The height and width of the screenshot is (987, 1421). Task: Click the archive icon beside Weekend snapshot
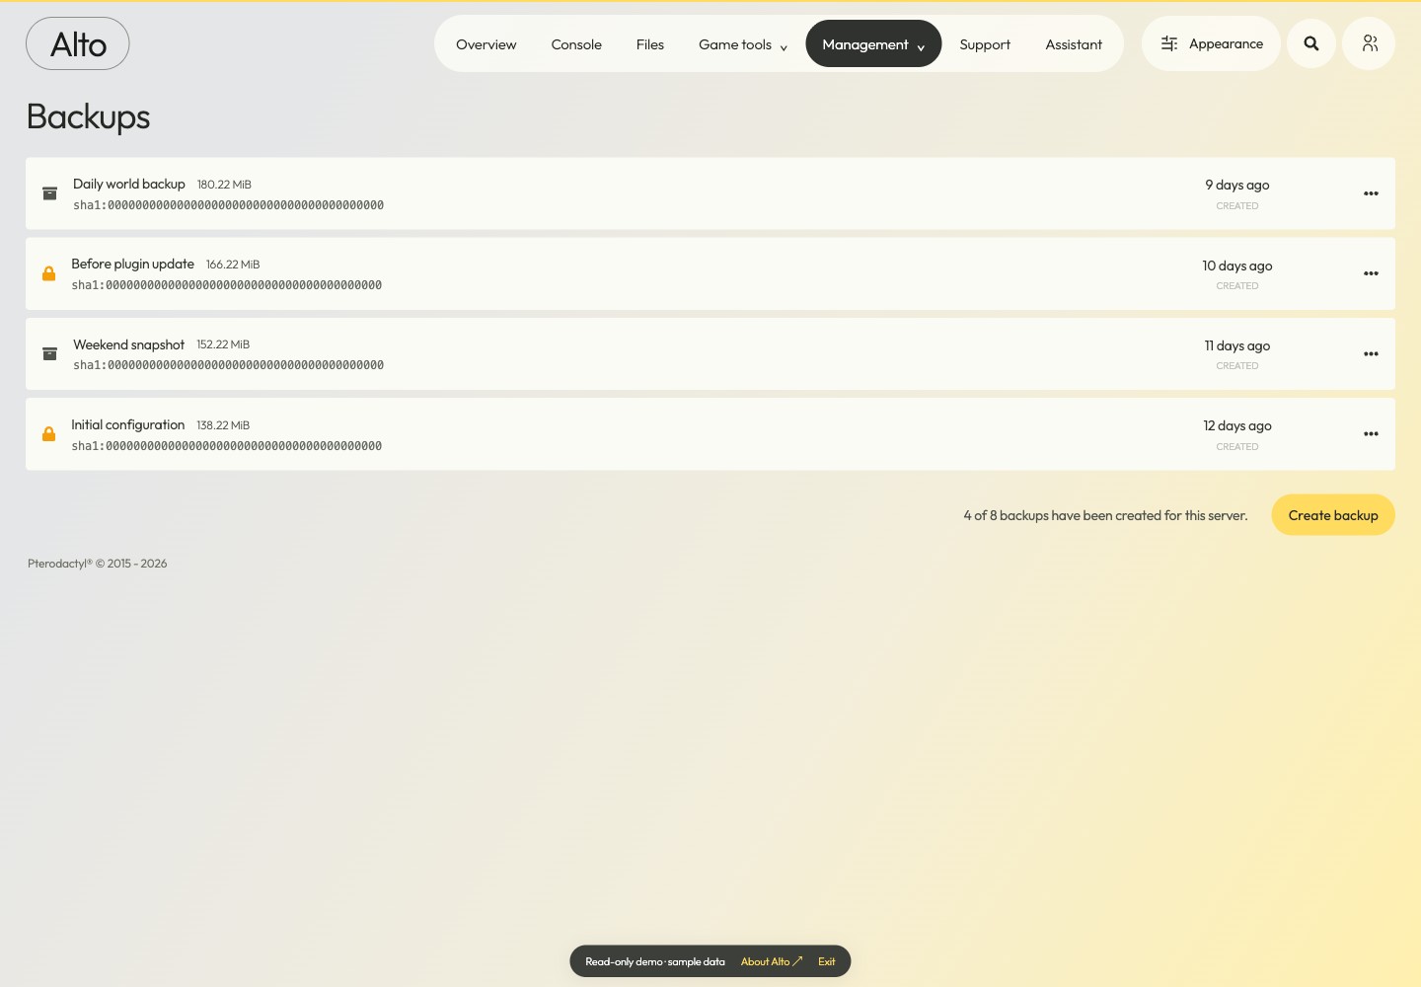(49, 353)
